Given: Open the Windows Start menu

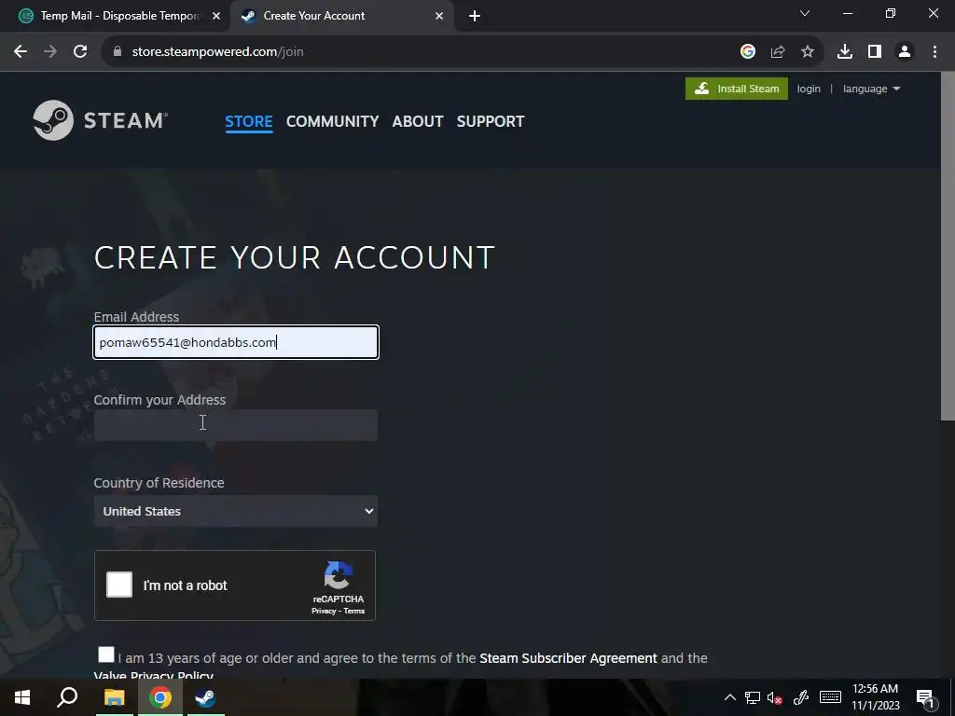Looking at the screenshot, I should coord(22,697).
